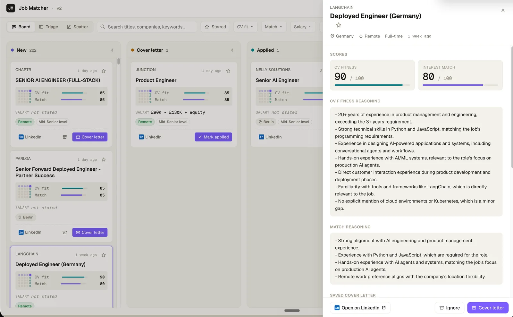Select the Deployed Engineer (Germany) card title
The image size is (513, 317).
50,264
